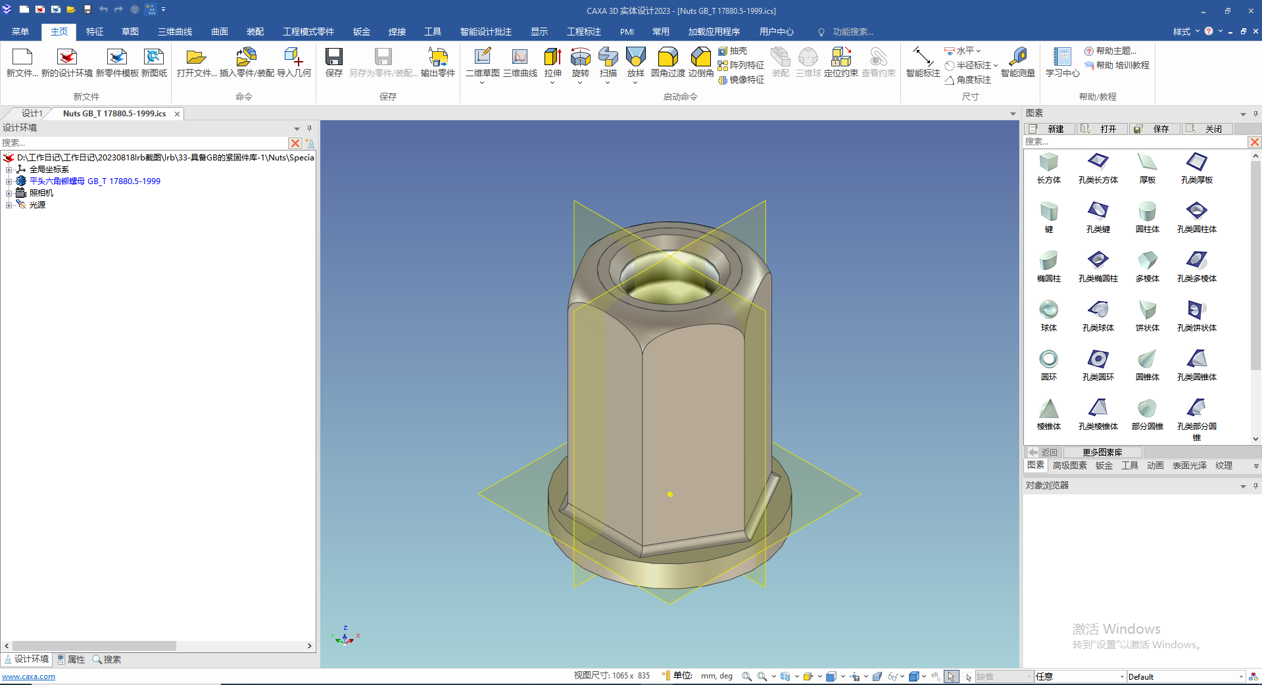Close the Nuts GB_T 17880.5-1999.ics tab

coord(177,114)
